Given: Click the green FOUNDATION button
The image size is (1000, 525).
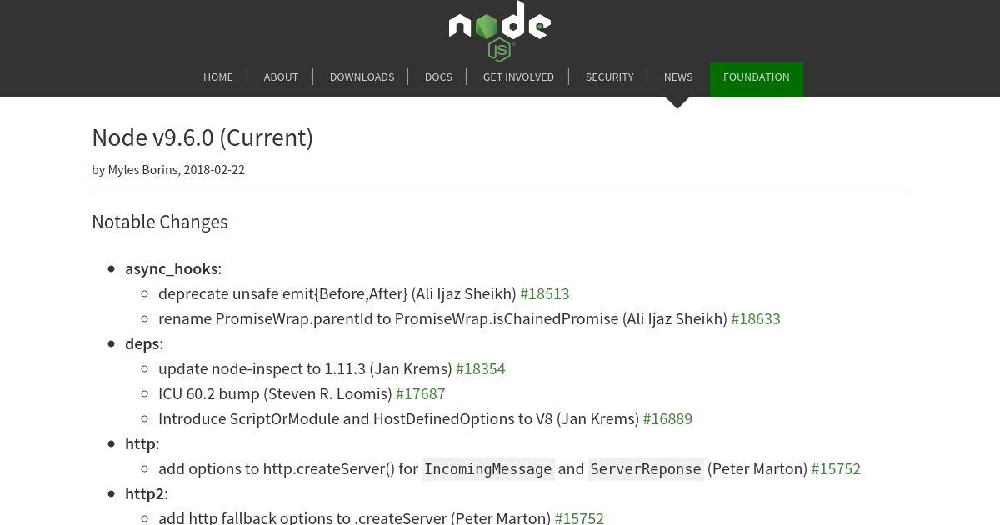Looking at the screenshot, I should pos(757,79).
